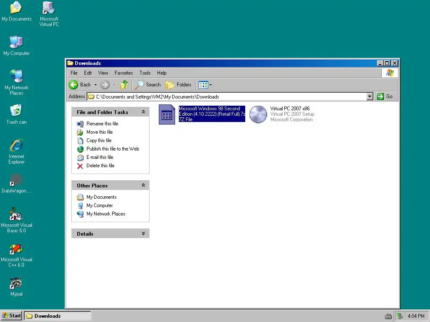Go to My Computer in Other Places

coord(100,205)
